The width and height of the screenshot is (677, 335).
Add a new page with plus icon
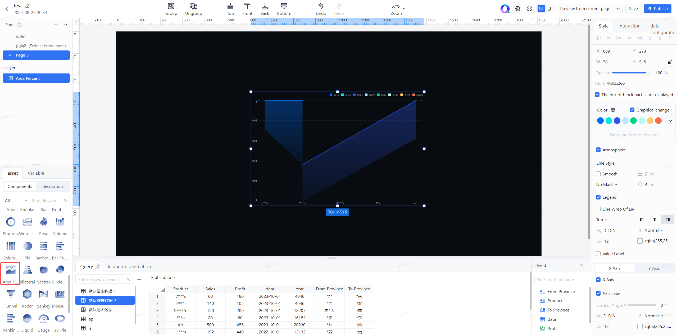coord(56,25)
